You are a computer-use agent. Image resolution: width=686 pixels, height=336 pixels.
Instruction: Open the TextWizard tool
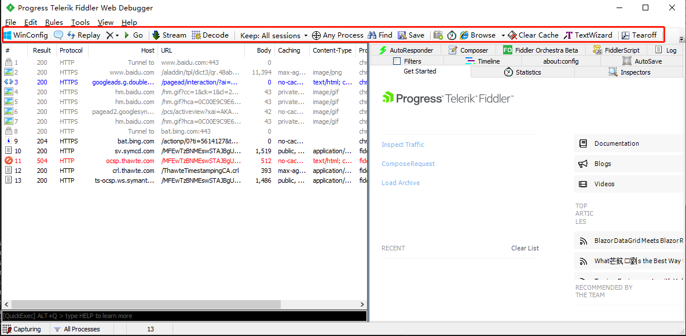(588, 35)
